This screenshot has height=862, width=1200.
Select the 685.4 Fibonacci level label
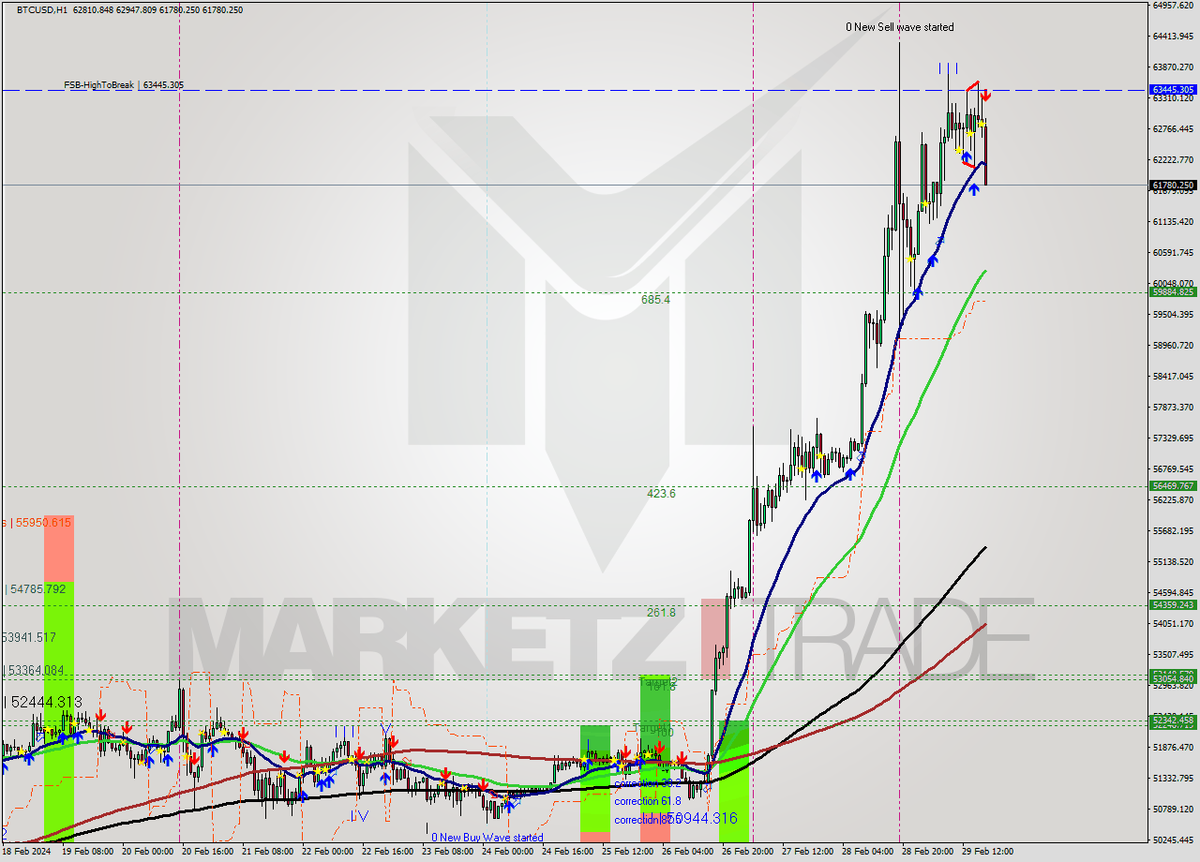(655, 300)
